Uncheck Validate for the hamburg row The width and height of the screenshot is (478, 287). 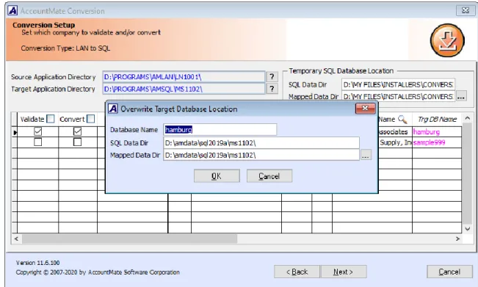click(x=37, y=131)
